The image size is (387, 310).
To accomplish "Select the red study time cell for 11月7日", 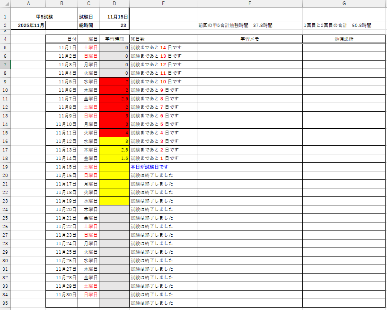I will coord(114,98).
